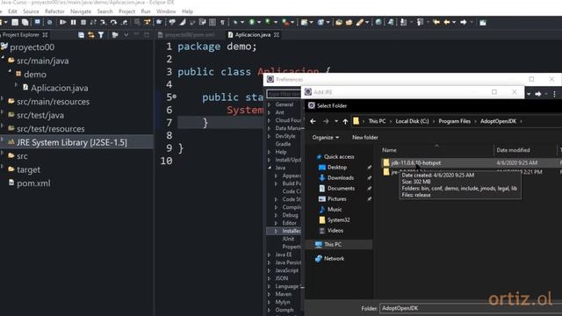Image resolution: width=562 pixels, height=316 pixels.
Task: Click the Save icon in Eclipse toolbar
Action: (x=15, y=22)
